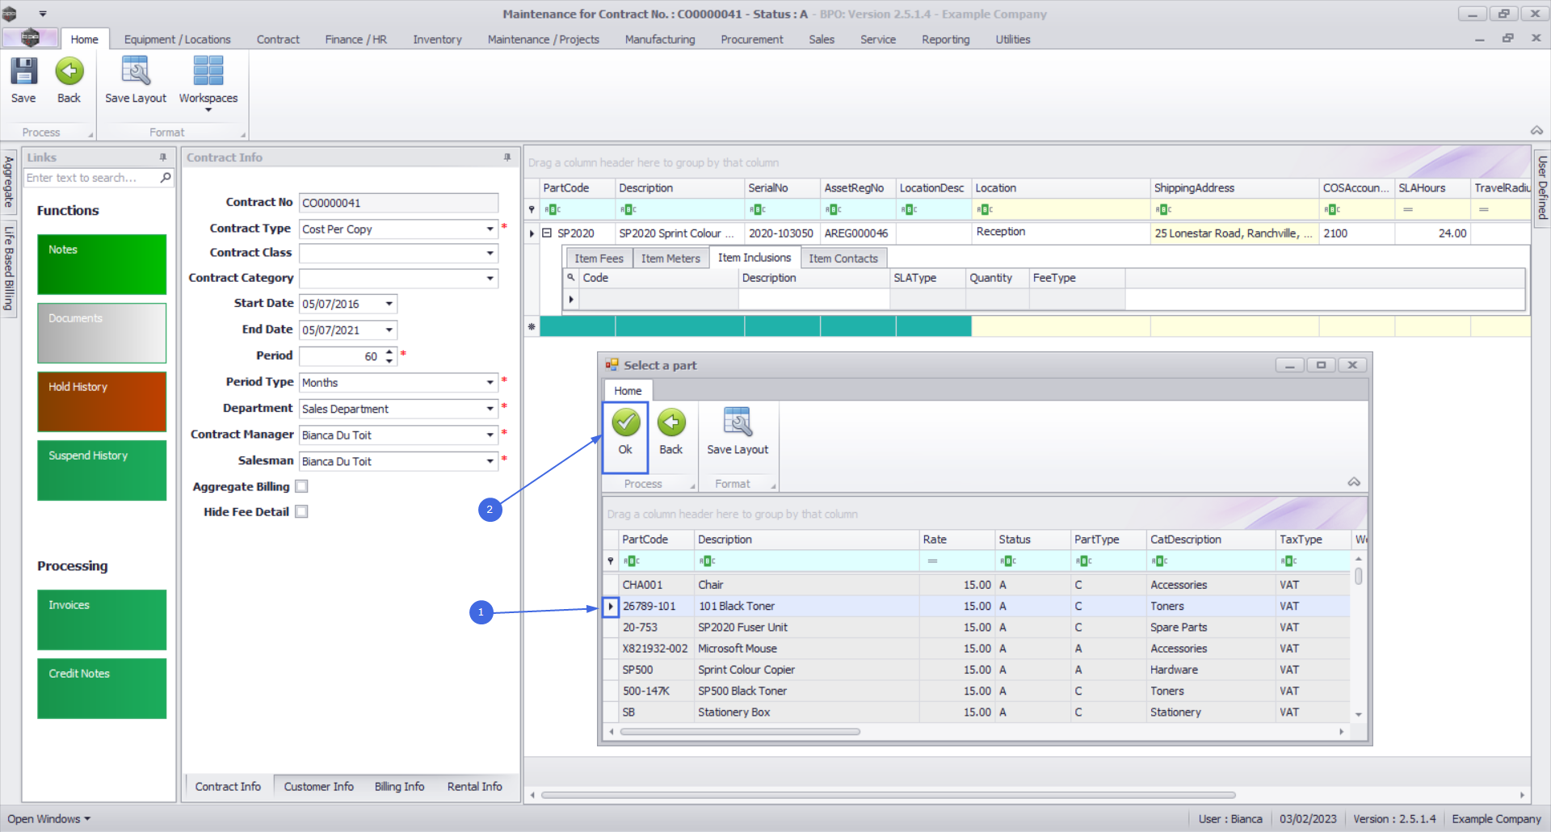Click Back icon in Select a part dialog

(670, 423)
